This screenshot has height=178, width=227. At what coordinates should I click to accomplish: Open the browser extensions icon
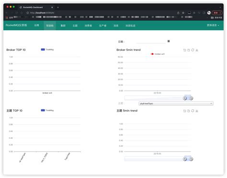coord(194,13)
